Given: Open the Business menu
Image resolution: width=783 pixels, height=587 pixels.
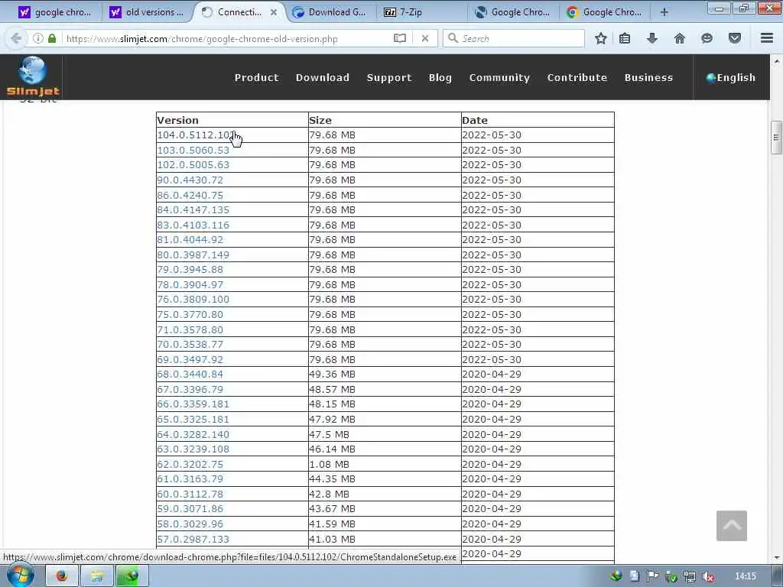Looking at the screenshot, I should (648, 77).
